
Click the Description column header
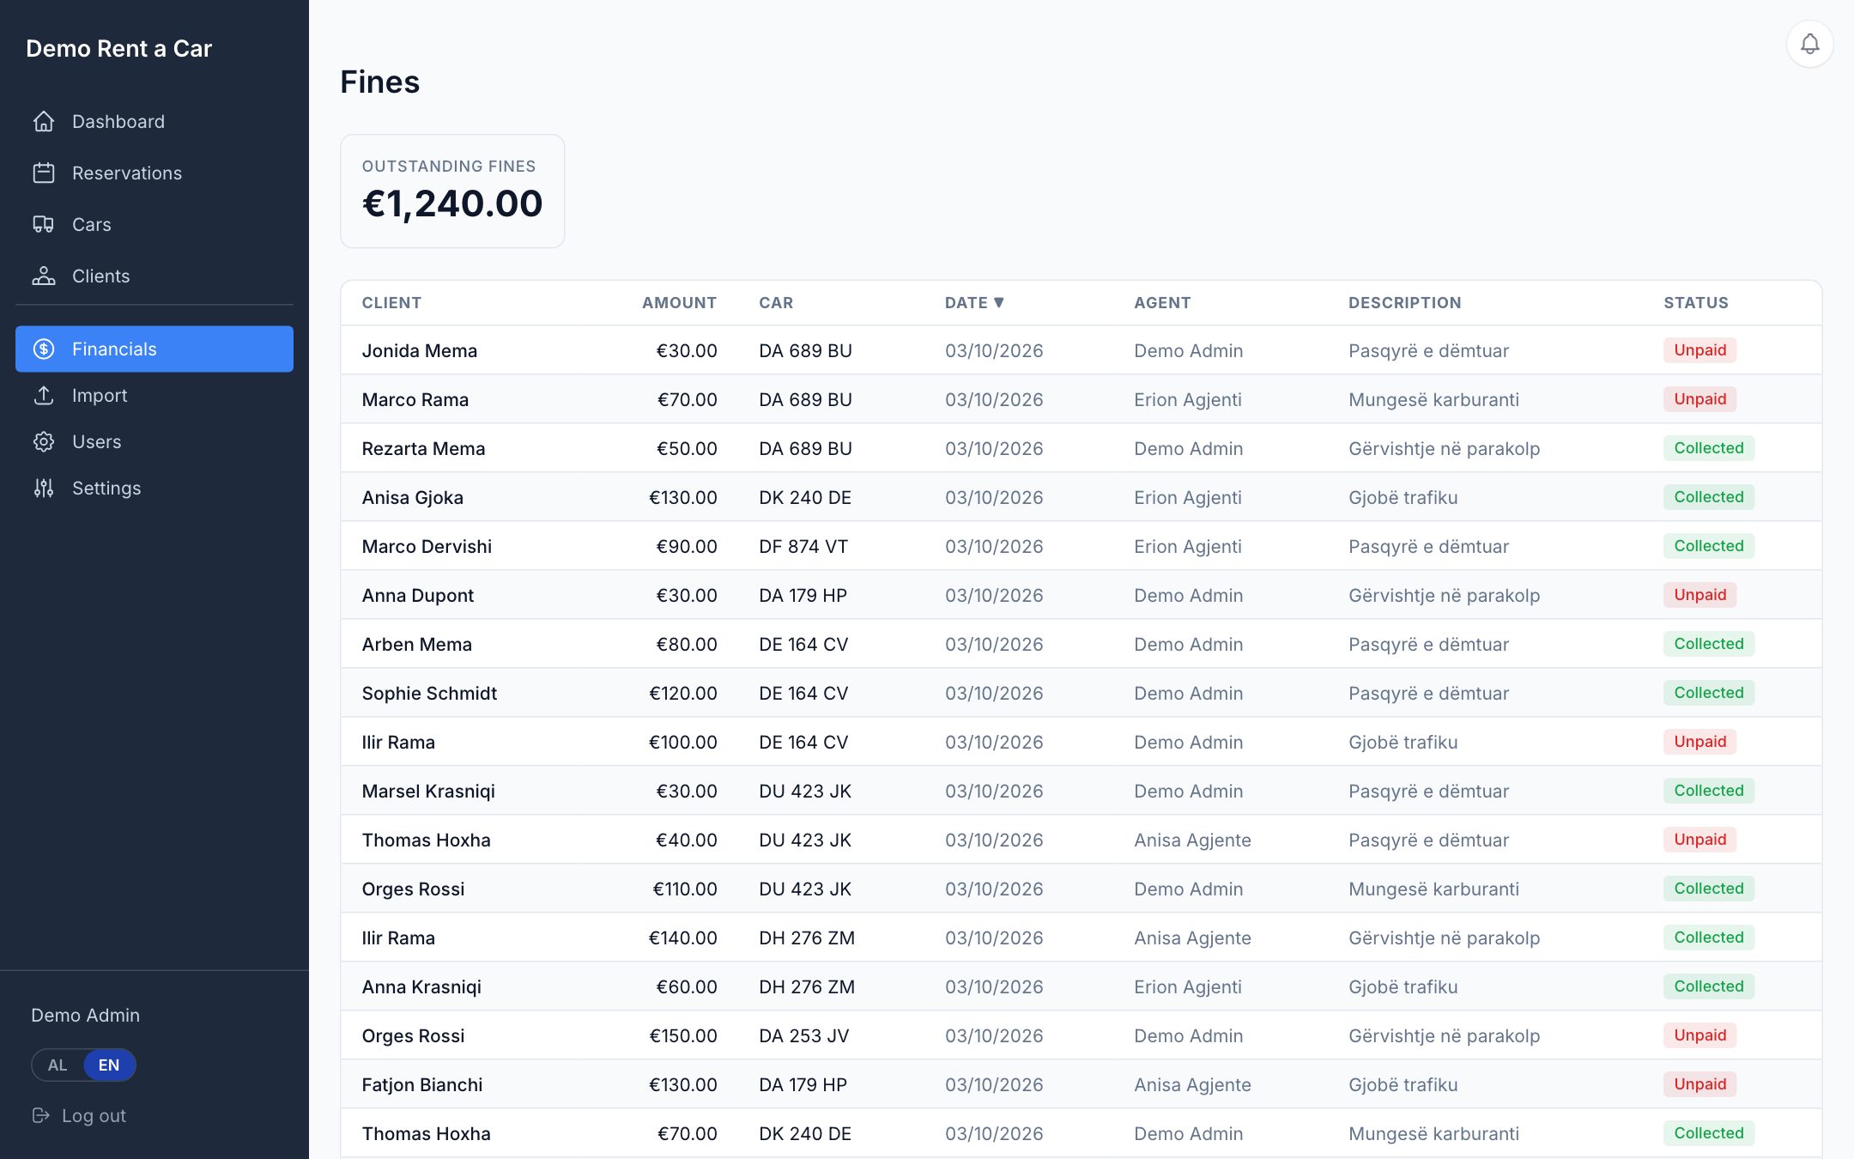point(1404,303)
